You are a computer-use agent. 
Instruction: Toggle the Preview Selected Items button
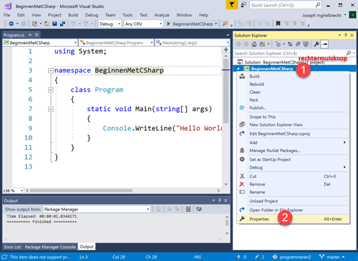click(x=325, y=44)
